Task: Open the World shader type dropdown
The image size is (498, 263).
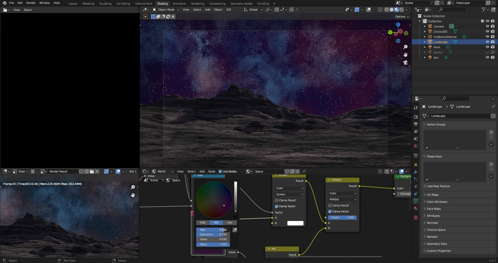Action: [163, 171]
